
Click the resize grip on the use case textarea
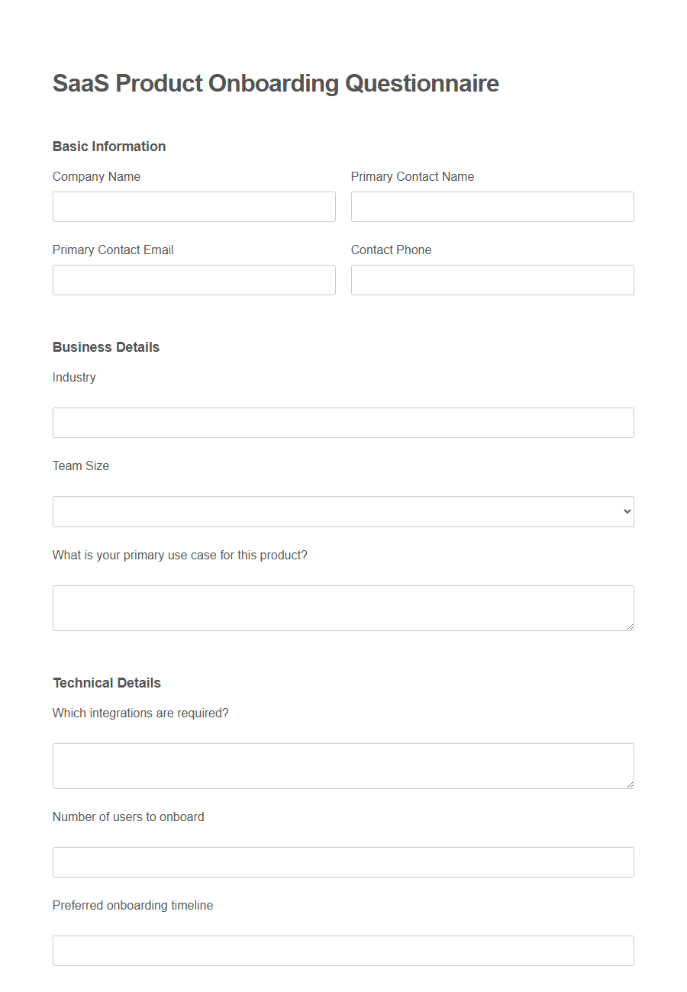631,627
